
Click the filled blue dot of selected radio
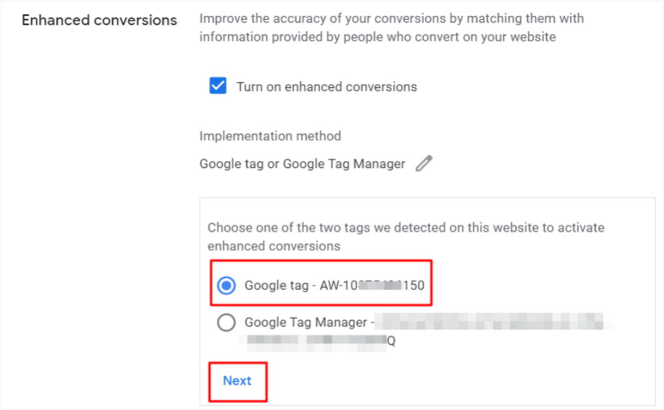pos(226,285)
